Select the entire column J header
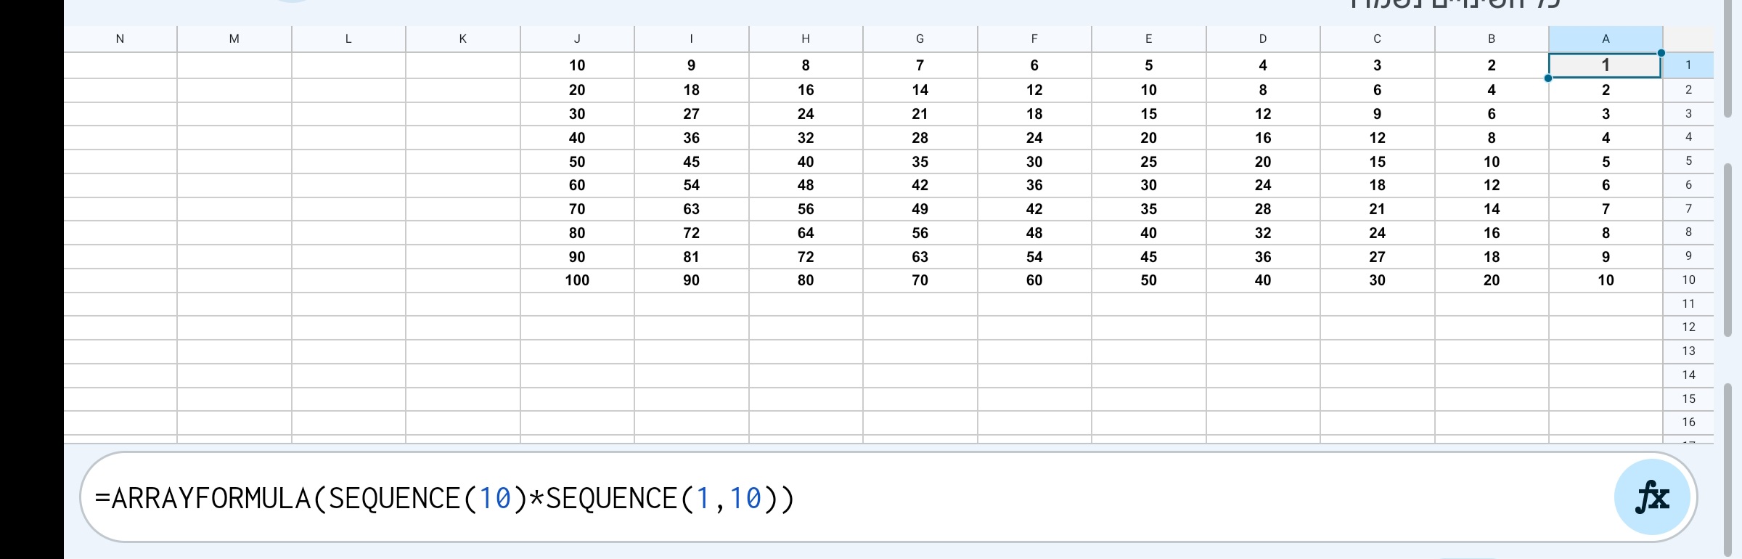The height and width of the screenshot is (559, 1742). click(578, 38)
